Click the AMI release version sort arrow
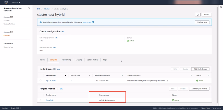This screenshot has height=110, width=223. tap(122, 75)
